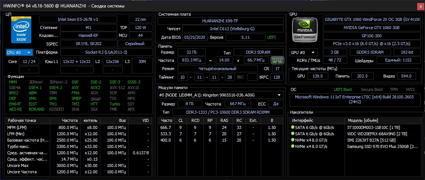425x180 pixels.
Task: Click the Модель [объём] column header
Action: pyautogui.click(x=382, y=120)
